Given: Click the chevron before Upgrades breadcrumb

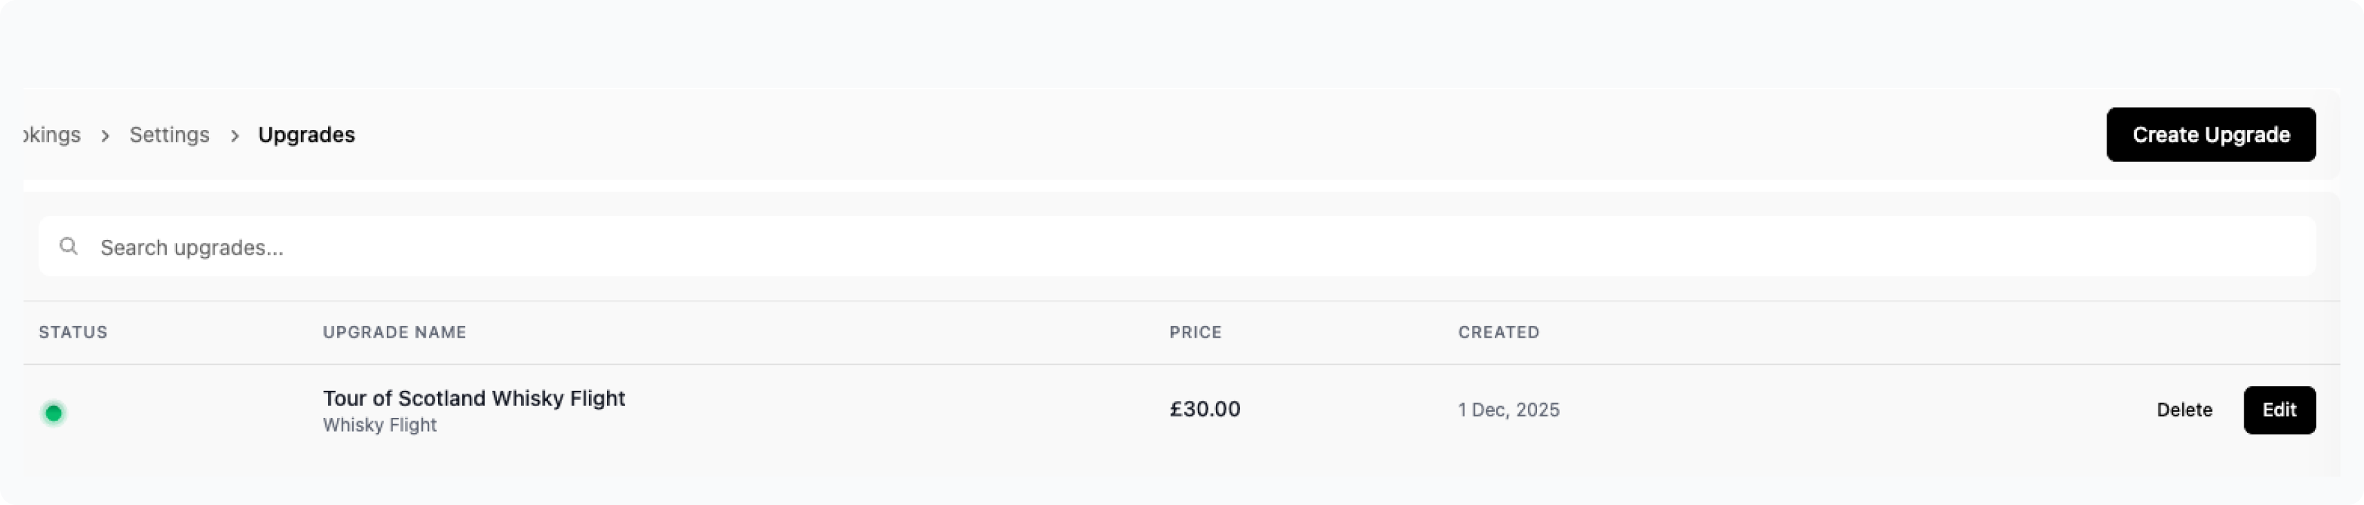Looking at the screenshot, I should (x=235, y=136).
